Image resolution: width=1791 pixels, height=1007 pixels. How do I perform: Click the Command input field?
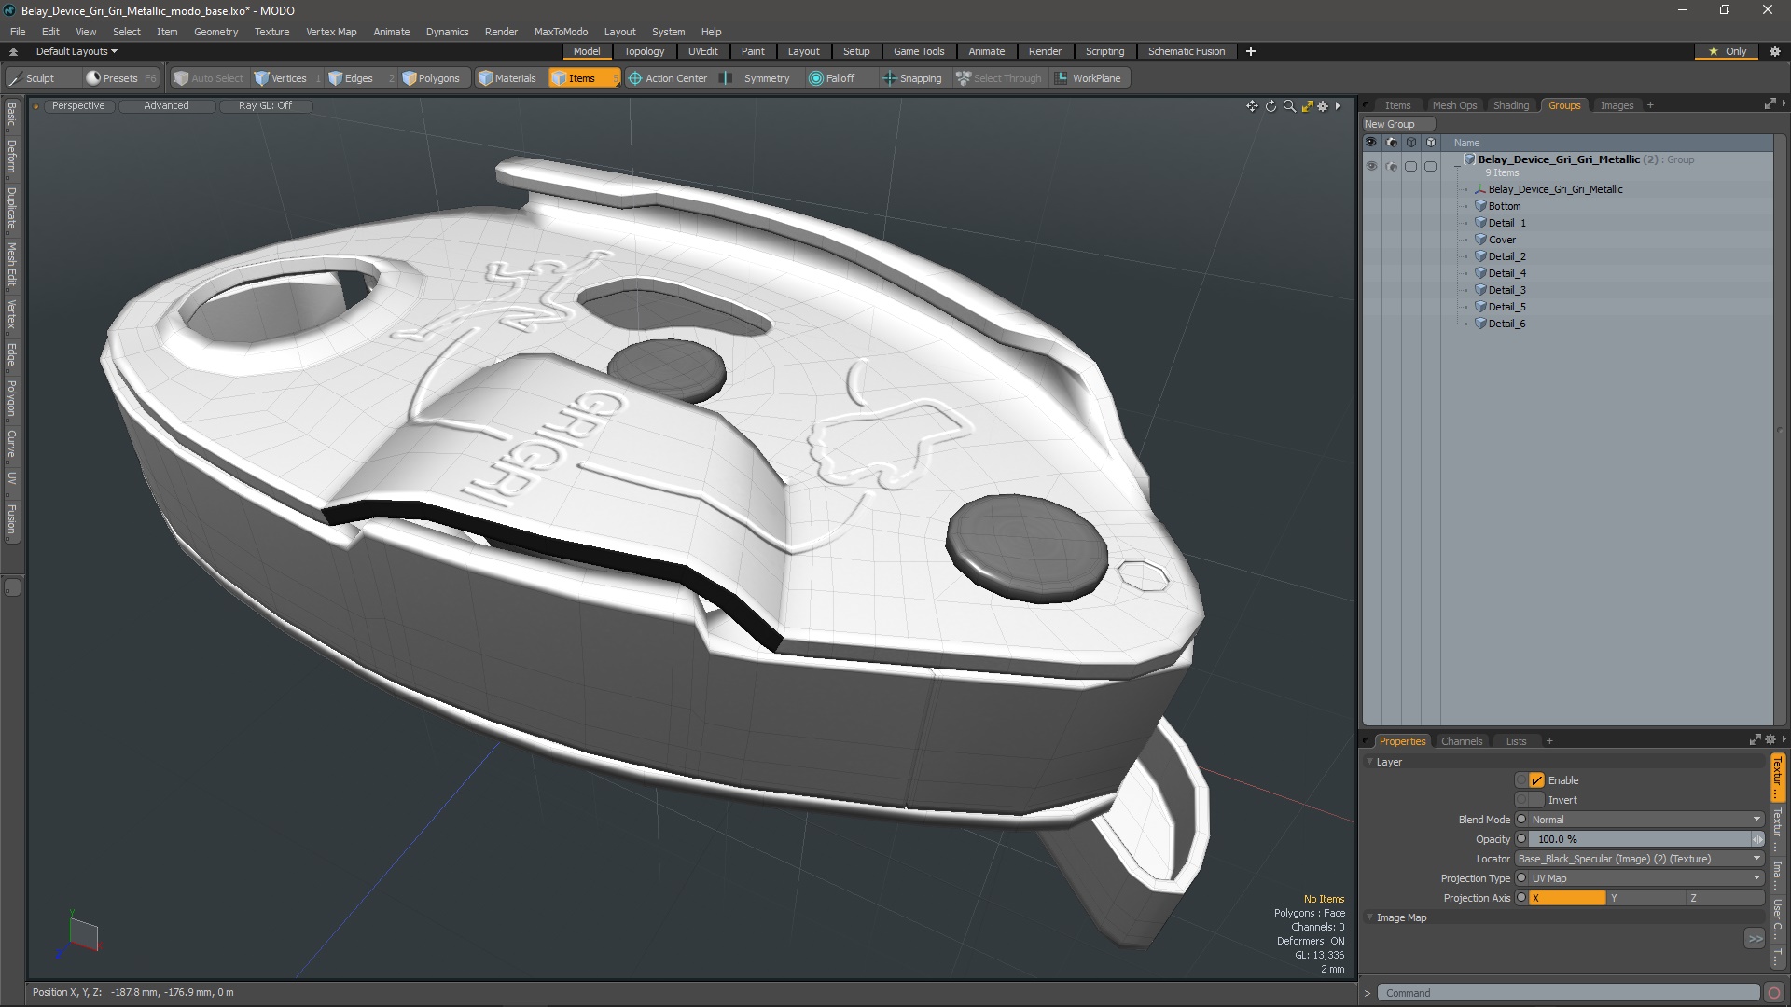coord(1570,993)
